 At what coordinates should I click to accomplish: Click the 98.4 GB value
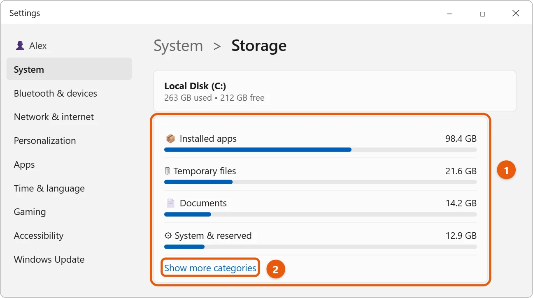pyautogui.click(x=461, y=139)
